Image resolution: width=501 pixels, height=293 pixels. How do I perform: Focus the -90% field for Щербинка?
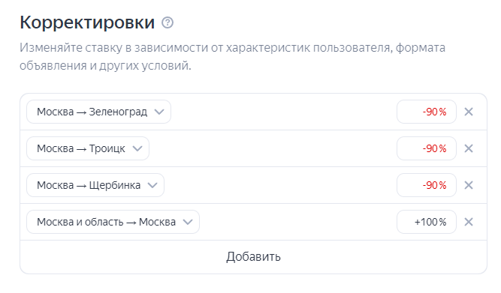tap(427, 185)
